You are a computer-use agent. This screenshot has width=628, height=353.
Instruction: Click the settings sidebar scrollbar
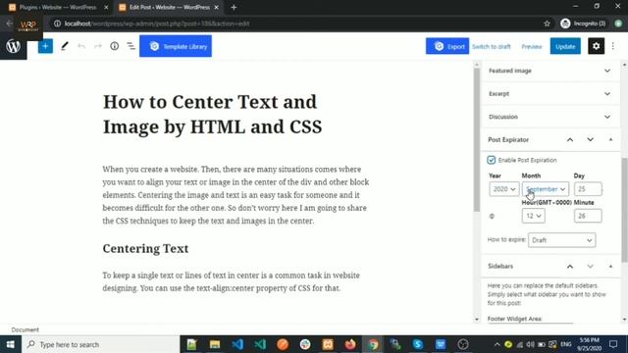(x=624, y=210)
